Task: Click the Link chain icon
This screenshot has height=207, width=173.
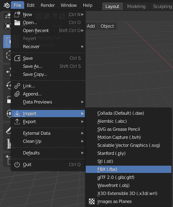Action: pyautogui.click(x=17, y=86)
